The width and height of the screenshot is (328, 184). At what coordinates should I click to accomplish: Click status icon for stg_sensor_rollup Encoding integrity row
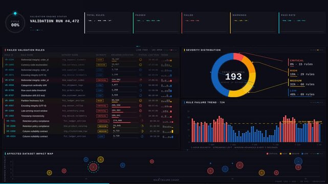click(140, 106)
